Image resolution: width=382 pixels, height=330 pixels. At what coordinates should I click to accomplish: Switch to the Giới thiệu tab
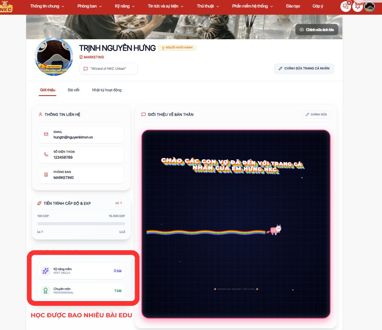point(48,90)
